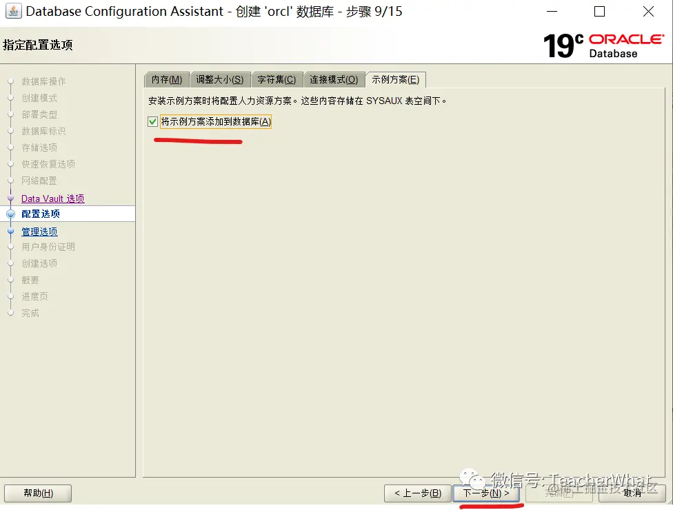Go to the 连接模式(O) tab
Viewport: 673px width, 510px height.
coord(334,80)
